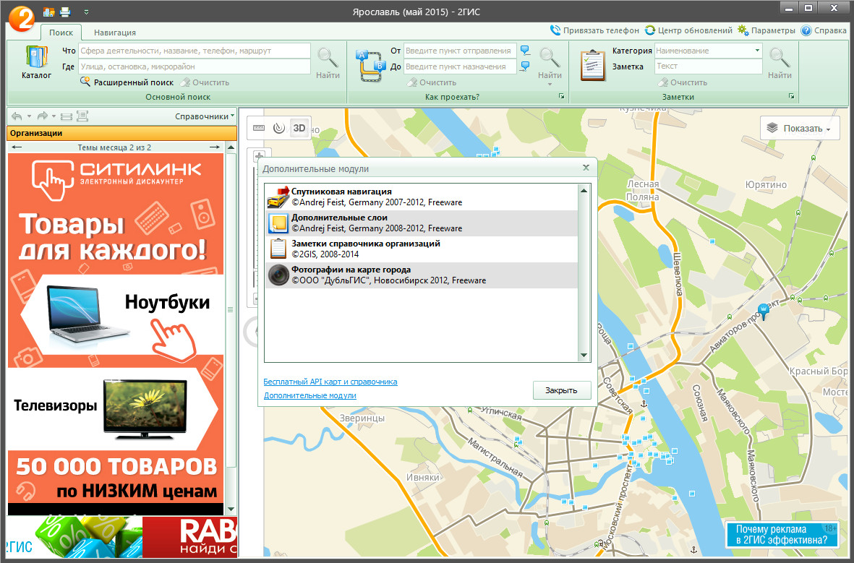This screenshot has width=854, height=563.
Task: Click the blue pin marker on map
Action: pos(762,311)
